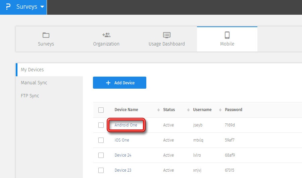Select the iOS One row checkbox
This screenshot has width=302, height=178.
(x=101, y=140)
